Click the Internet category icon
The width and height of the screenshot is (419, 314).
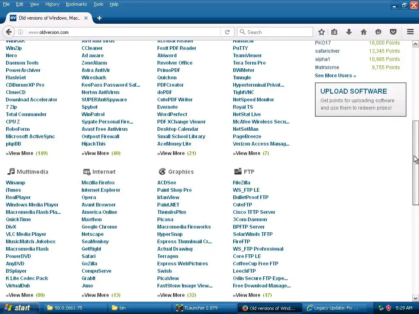pos(87,172)
